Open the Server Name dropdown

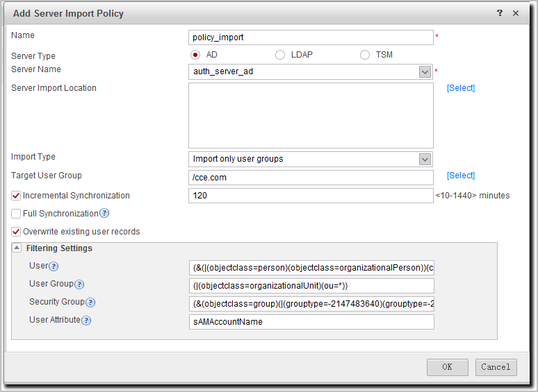pyautogui.click(x=425, y=72)
